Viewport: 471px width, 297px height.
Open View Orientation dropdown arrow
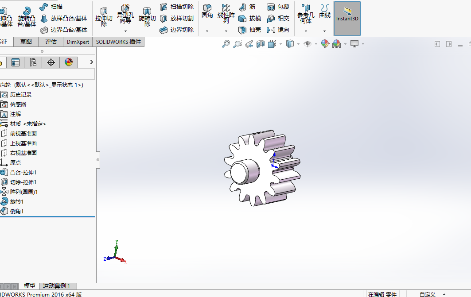click(x=280, y=44)
